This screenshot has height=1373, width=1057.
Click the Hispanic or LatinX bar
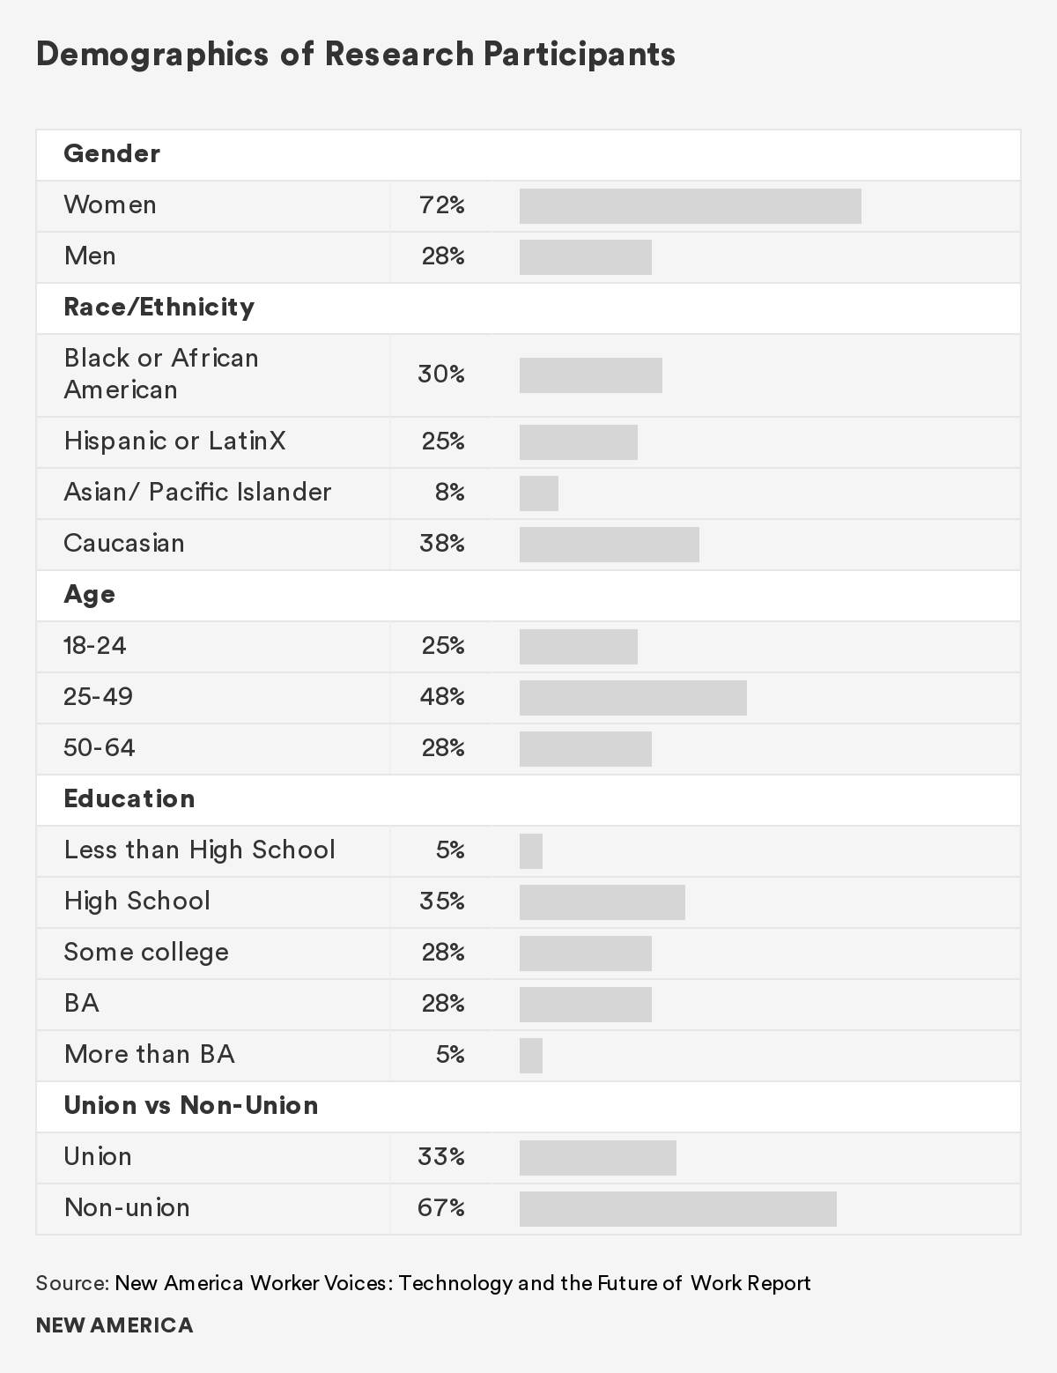[578, 442]
